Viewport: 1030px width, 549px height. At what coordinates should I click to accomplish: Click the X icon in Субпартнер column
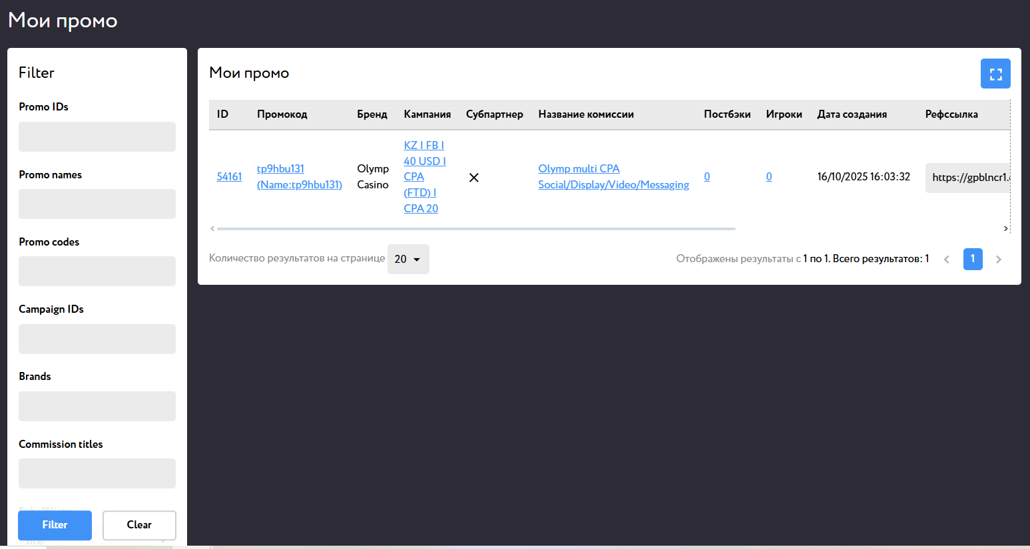(x=474, y=178)
